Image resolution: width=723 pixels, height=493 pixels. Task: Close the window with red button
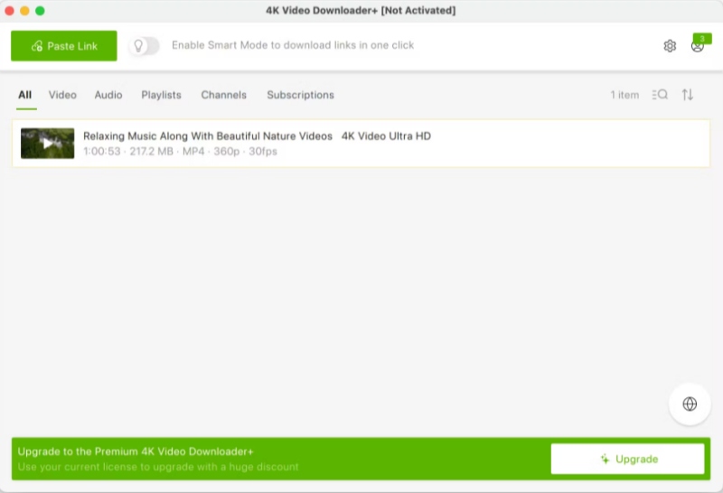(9, 11)
